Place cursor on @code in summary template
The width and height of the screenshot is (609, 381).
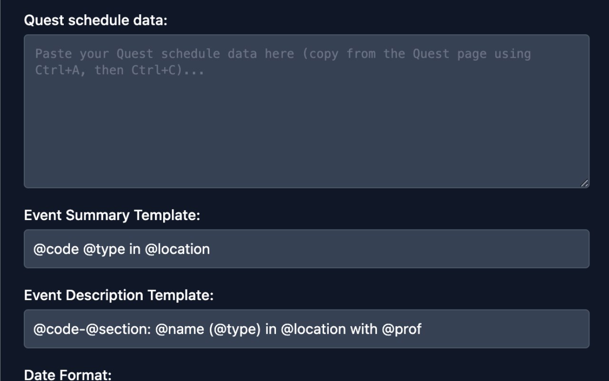pyautogui.click(x=56, y=249)
